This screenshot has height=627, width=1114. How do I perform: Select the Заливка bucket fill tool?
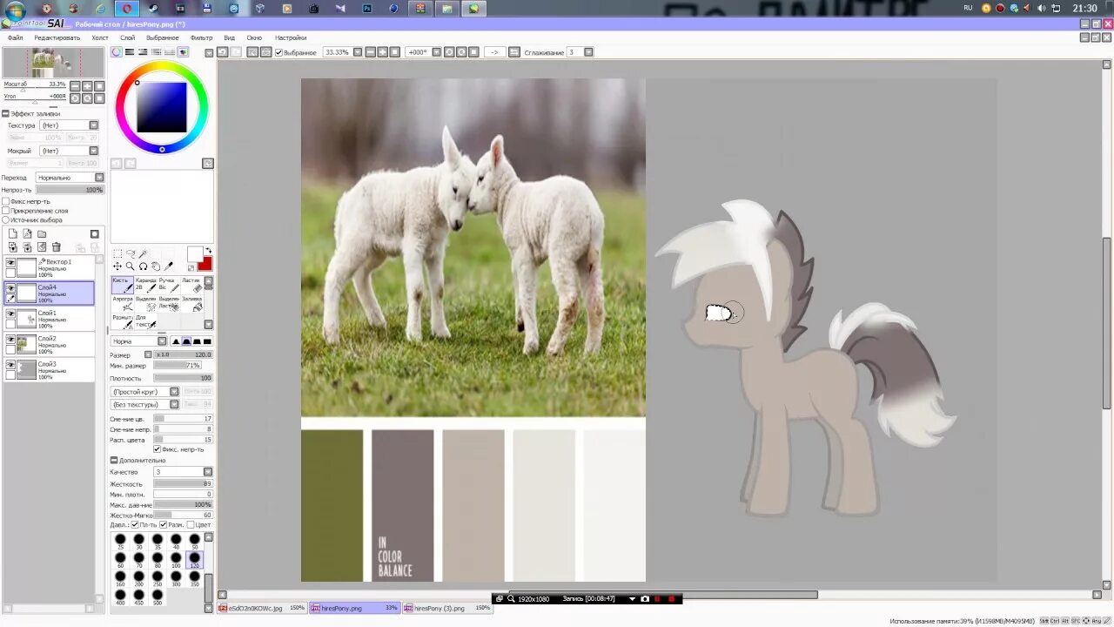coord(191,304)
